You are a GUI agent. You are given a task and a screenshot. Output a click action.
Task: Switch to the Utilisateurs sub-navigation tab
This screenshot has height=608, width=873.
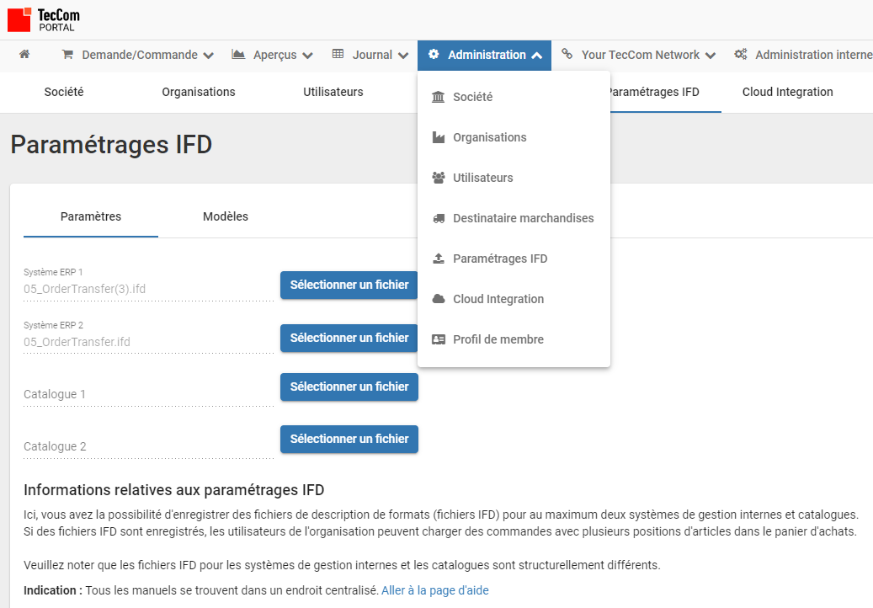click(333, 92)
